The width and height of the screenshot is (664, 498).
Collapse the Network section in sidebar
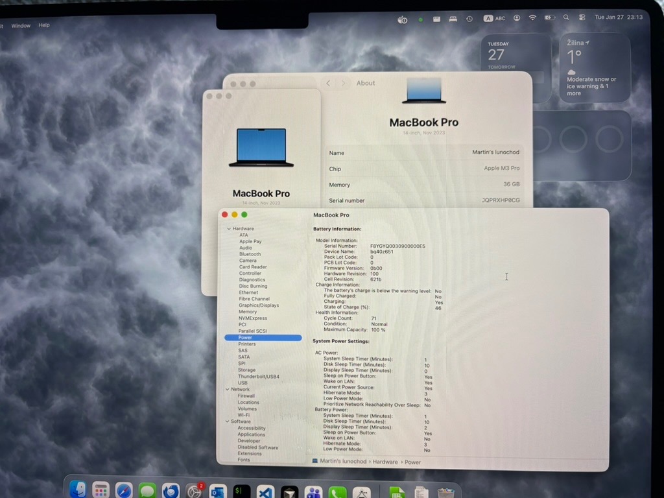[228, 389]
